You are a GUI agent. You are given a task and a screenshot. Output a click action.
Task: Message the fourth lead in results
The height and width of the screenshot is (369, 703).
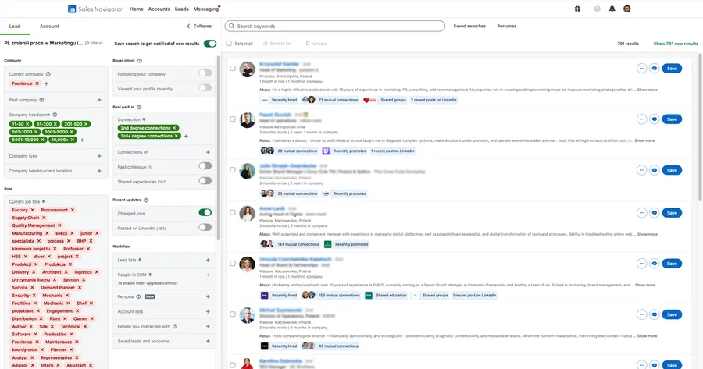tap(655, 213)
